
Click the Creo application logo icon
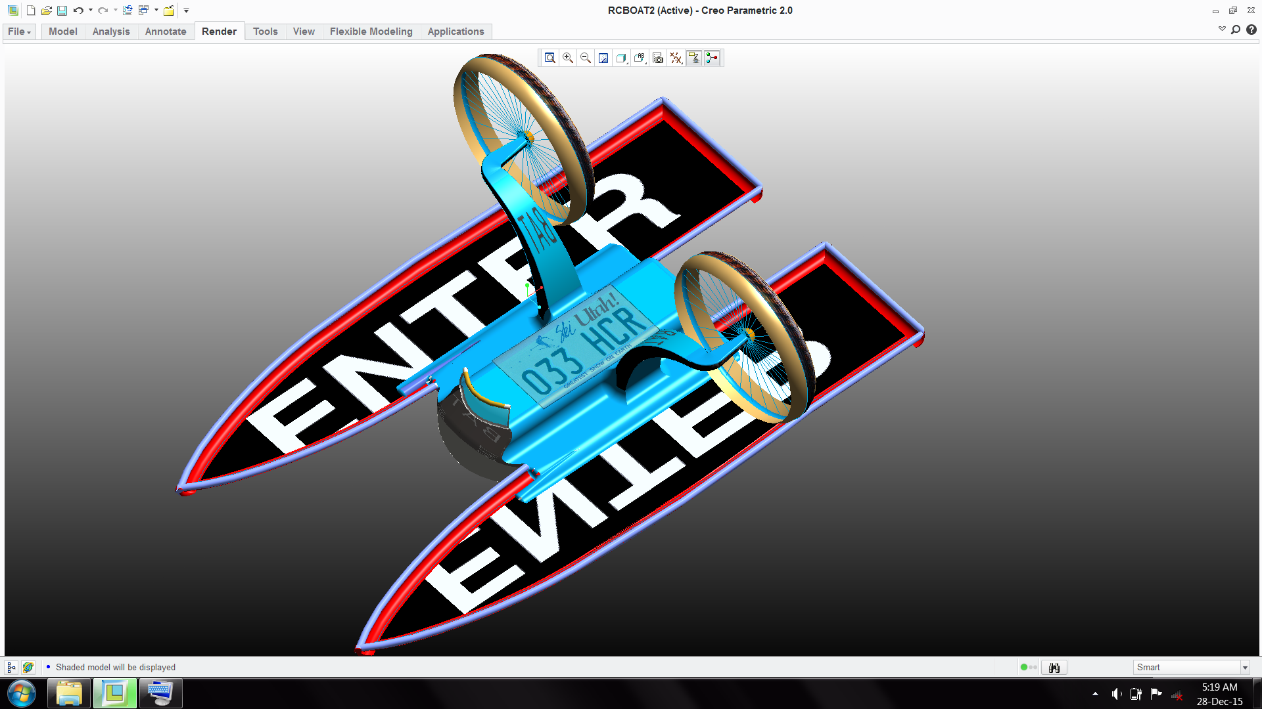(12, 11)
